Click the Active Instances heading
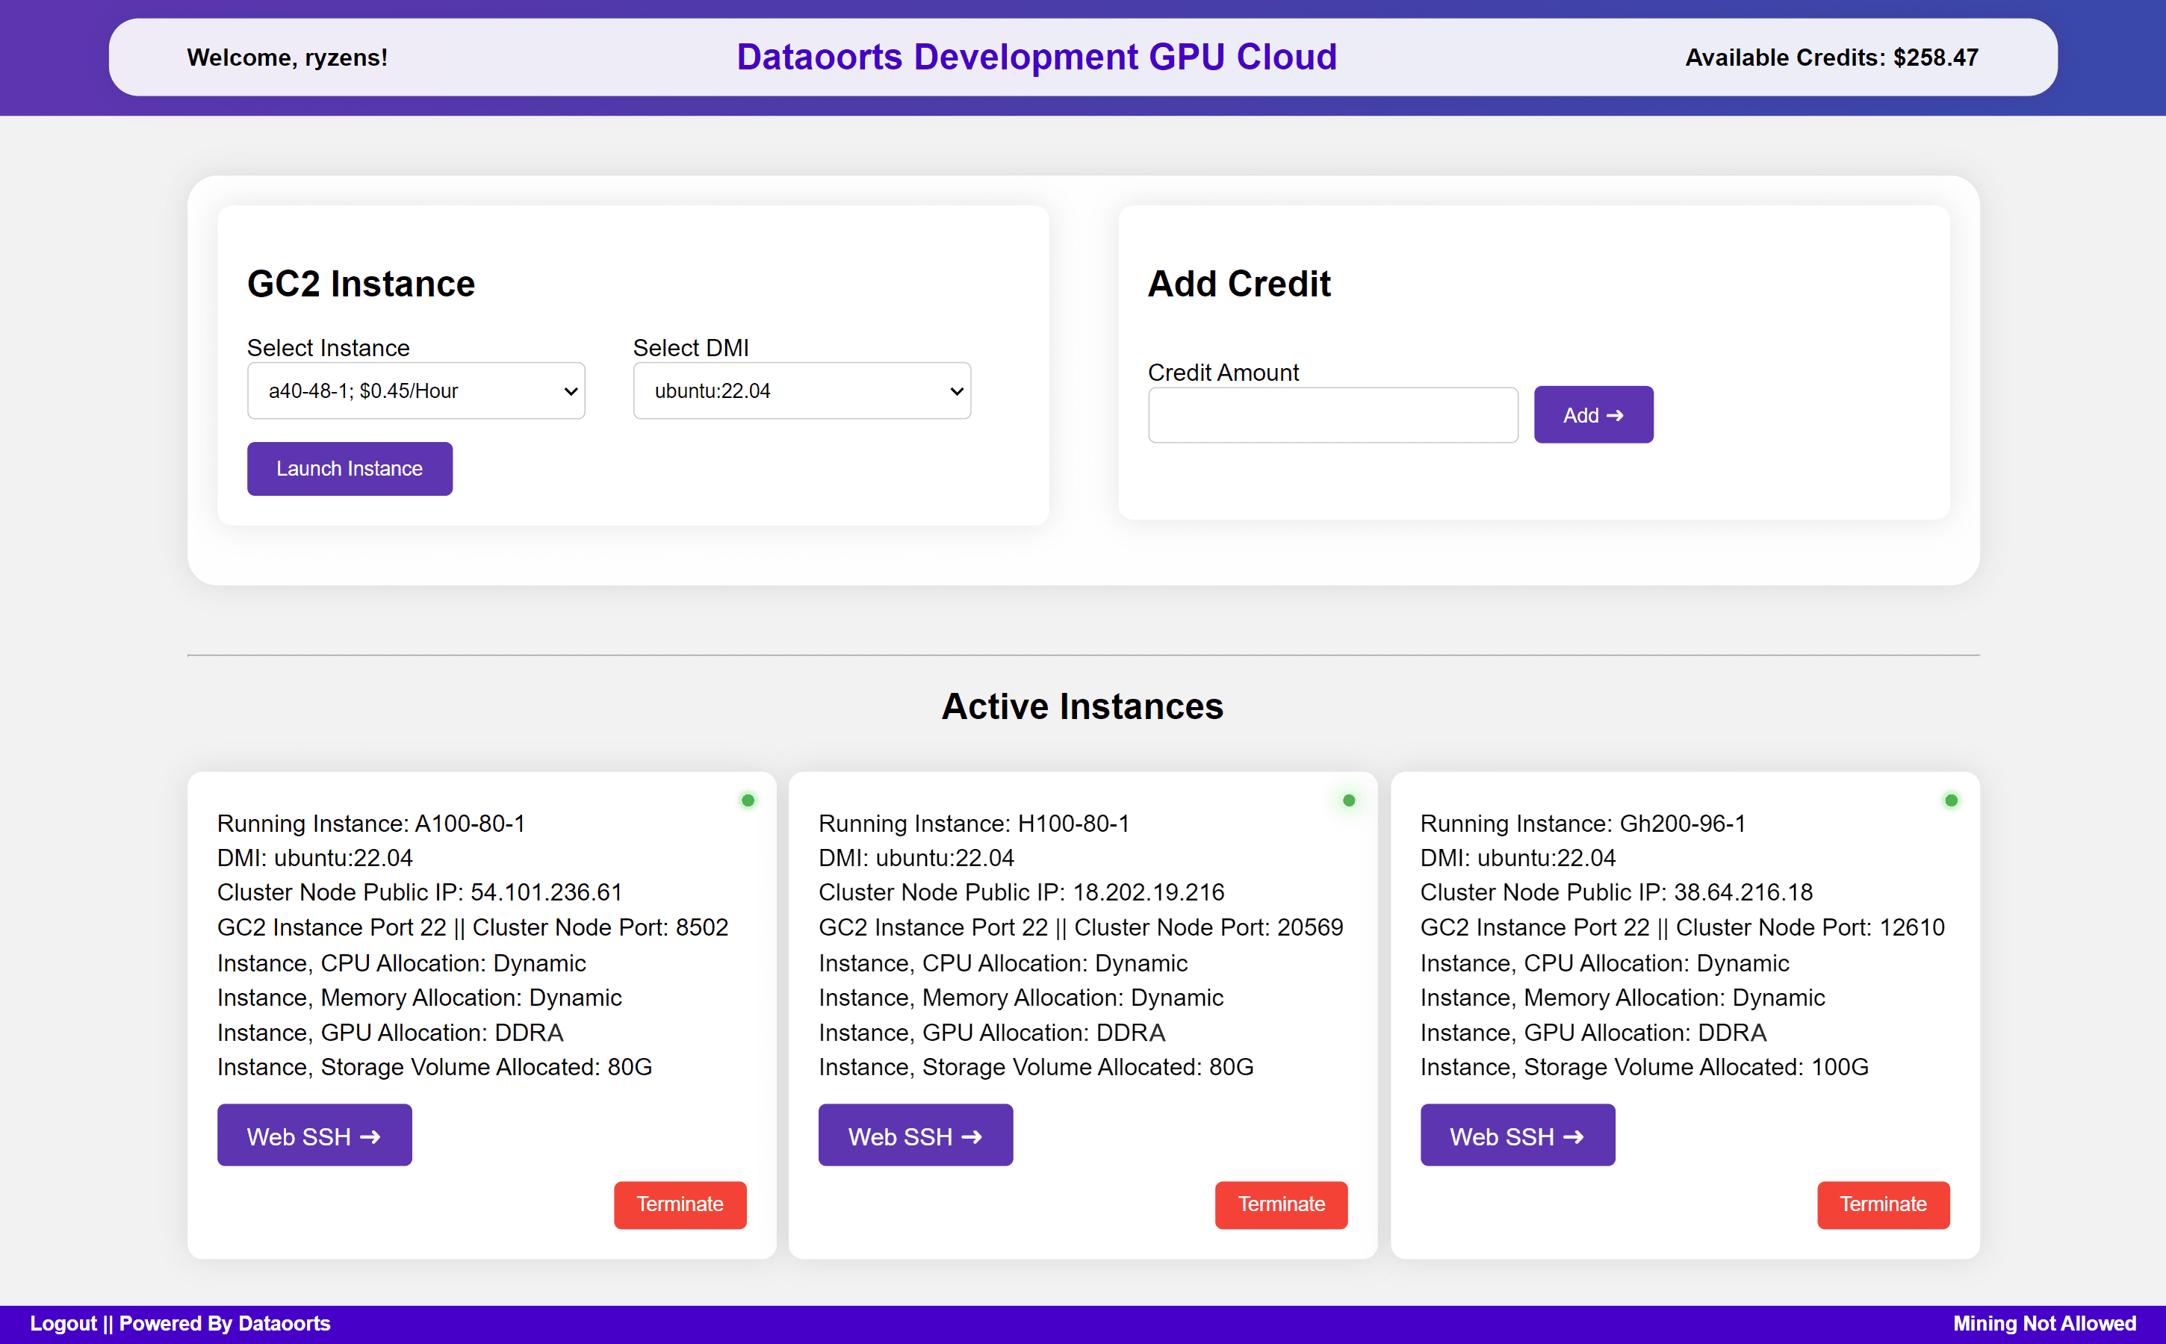Image resolution: width=2166 pixels, height=1344 pixels. click(1082, 706)
